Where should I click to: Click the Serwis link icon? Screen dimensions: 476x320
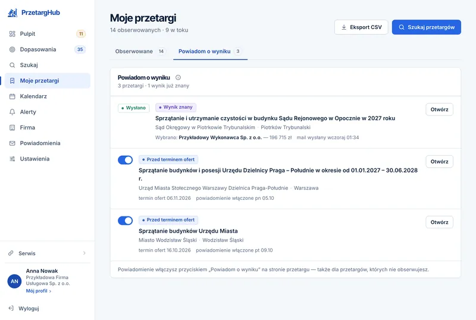[x=11, y=253]
